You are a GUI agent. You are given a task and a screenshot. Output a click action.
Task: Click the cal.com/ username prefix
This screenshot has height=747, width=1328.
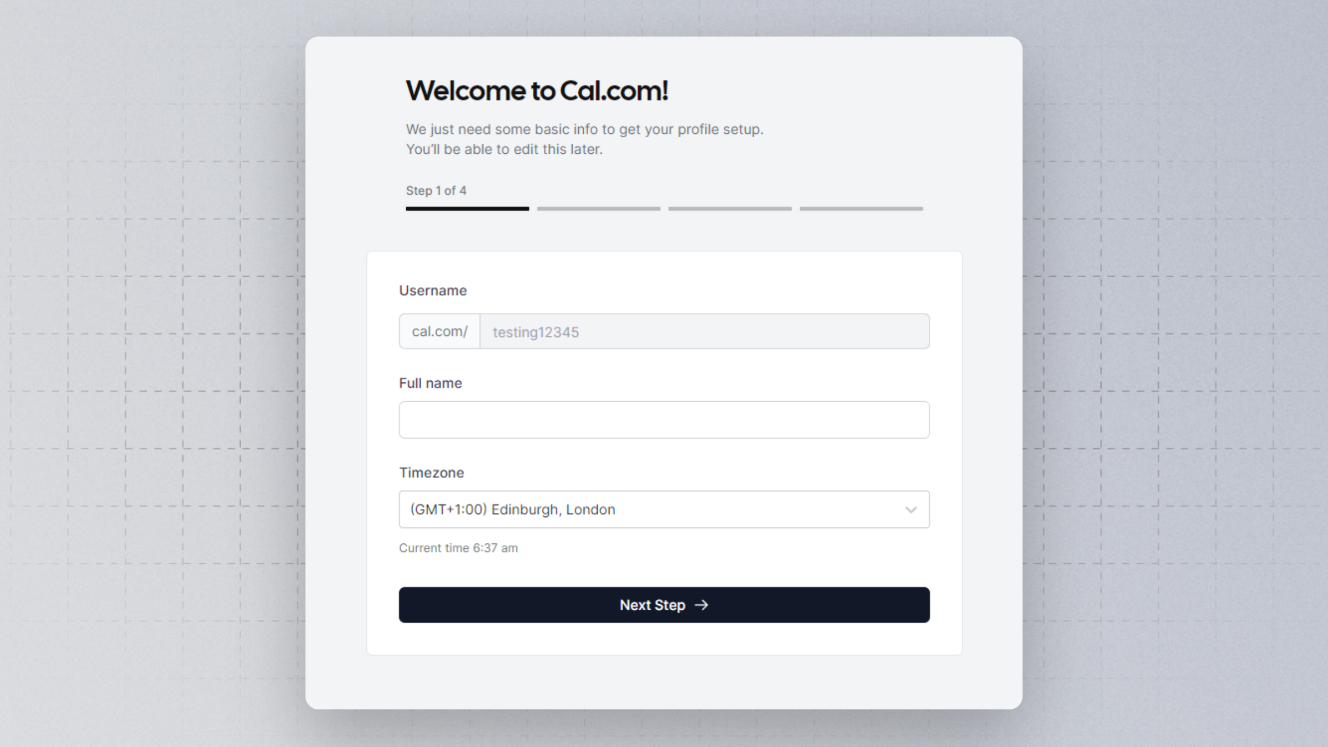pos(440,331)
